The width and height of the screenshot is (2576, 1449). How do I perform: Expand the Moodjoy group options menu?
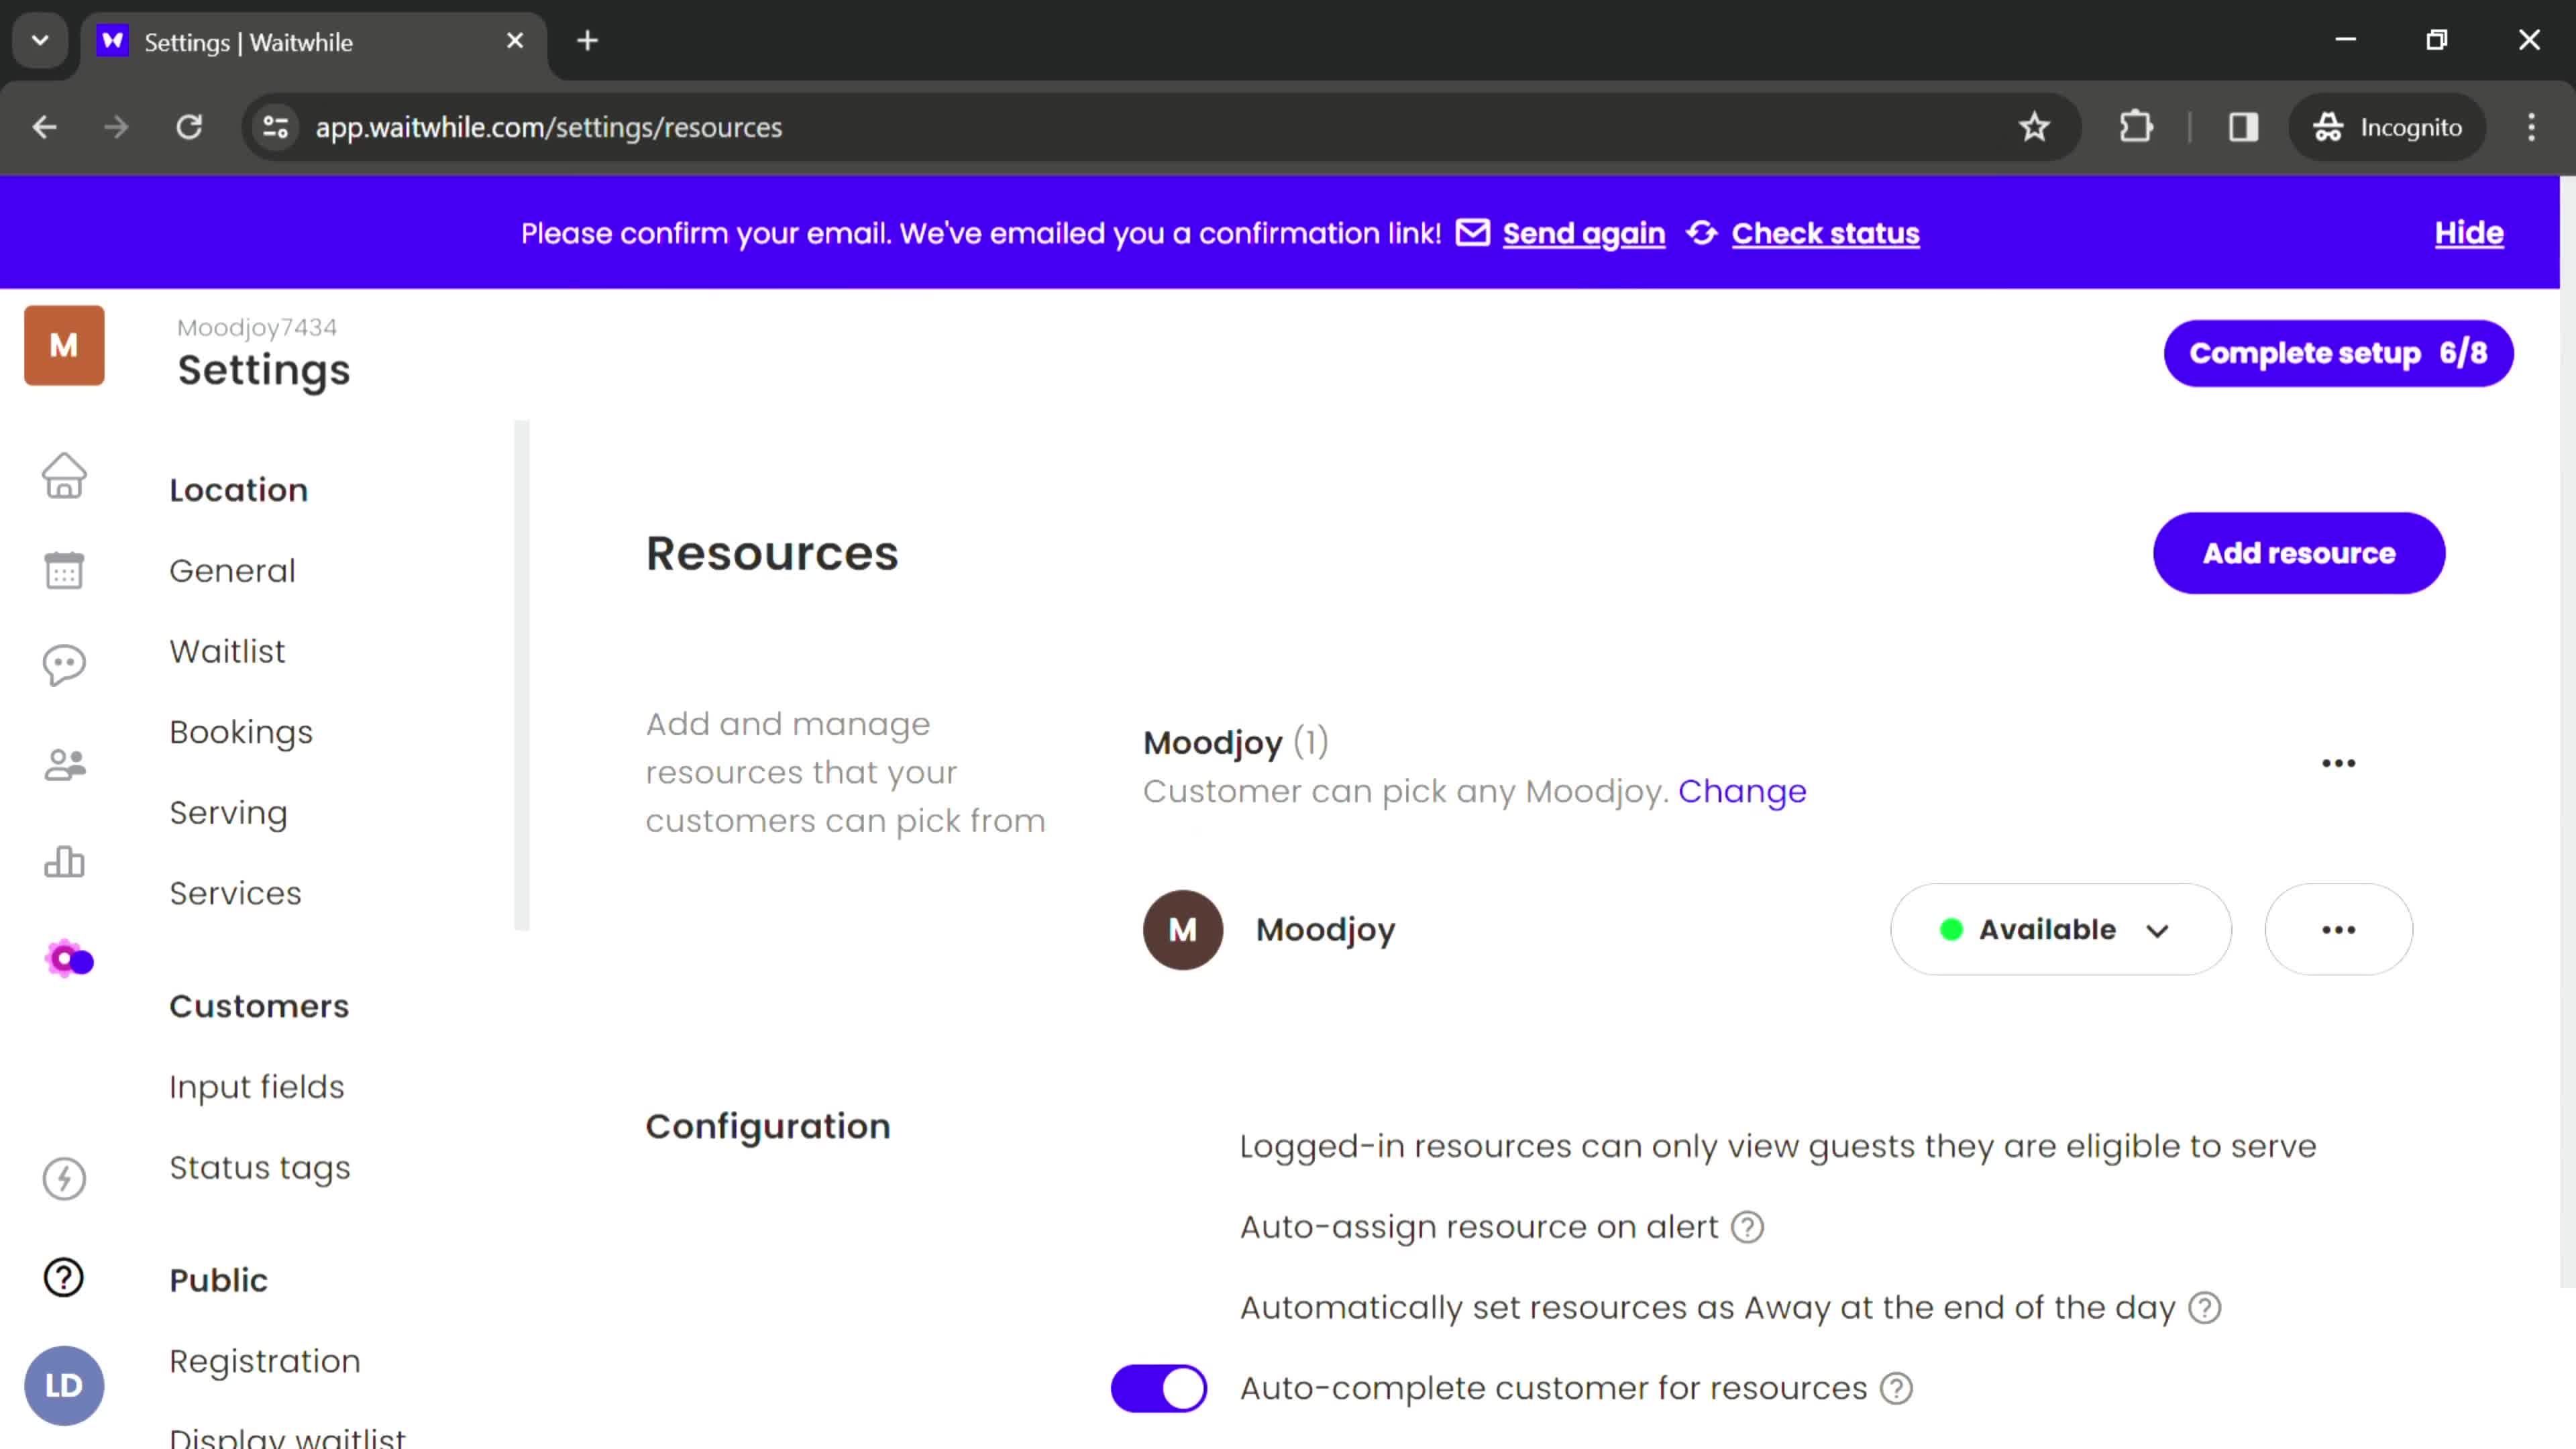pos(2339,763)
